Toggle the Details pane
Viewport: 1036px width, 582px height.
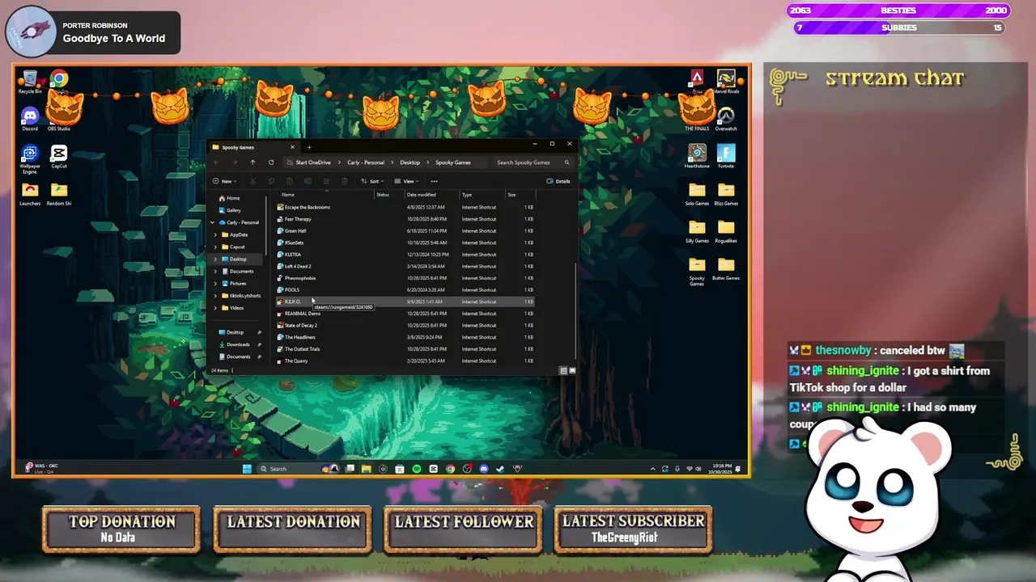tap(558, 181)
